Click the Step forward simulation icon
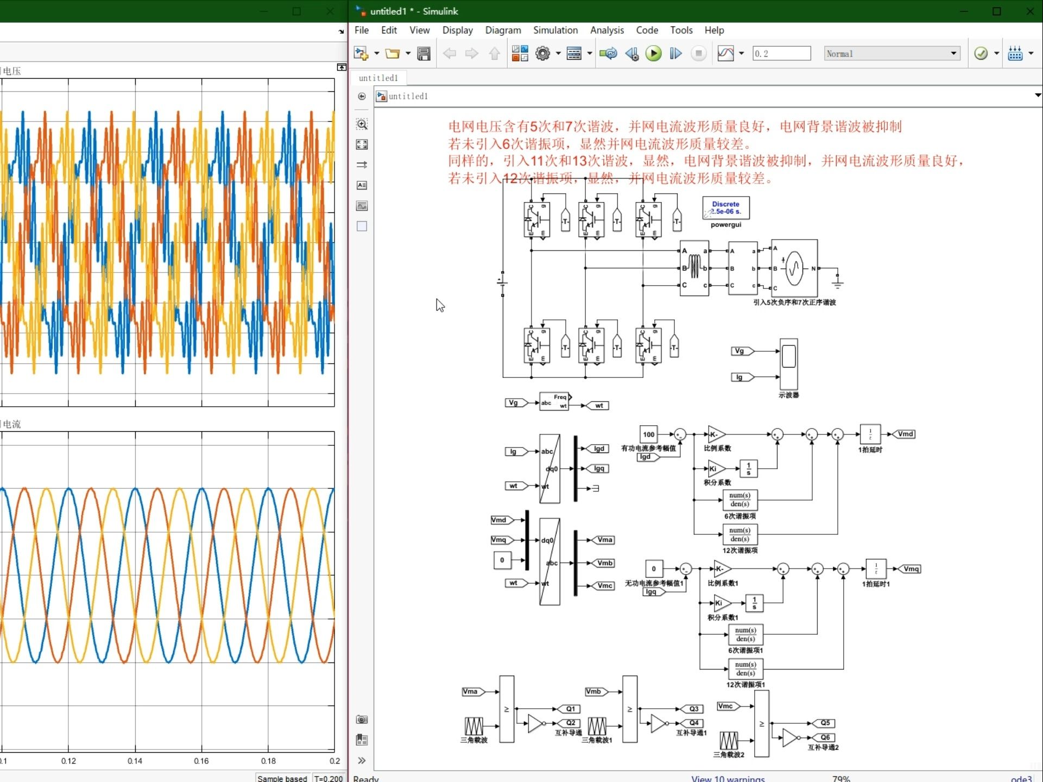The image size is (1043, 782). (675, 53)
